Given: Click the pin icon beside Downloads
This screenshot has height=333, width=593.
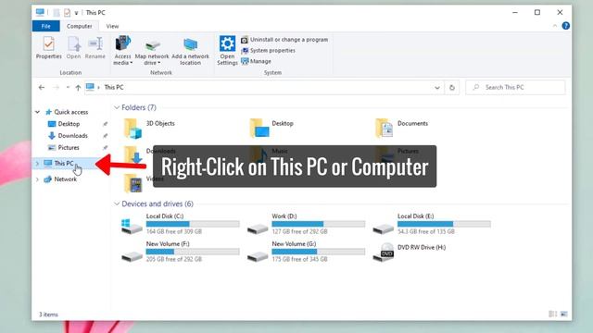Looking at the screenshot, I should click(105, 136).
